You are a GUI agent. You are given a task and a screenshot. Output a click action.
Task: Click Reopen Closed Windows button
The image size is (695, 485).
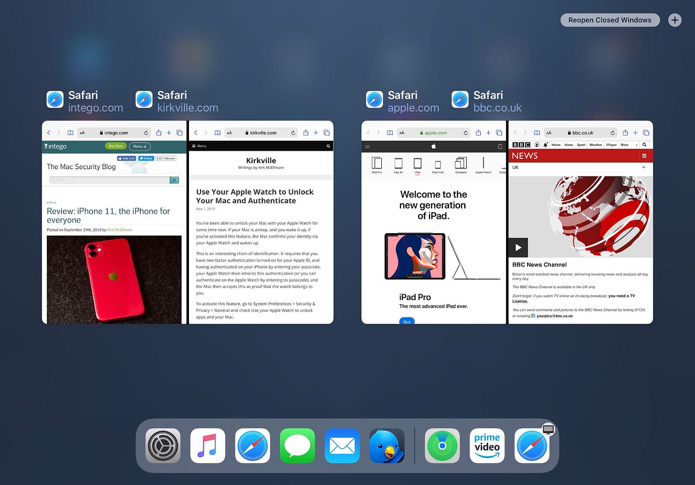click(x=610, y=20)
